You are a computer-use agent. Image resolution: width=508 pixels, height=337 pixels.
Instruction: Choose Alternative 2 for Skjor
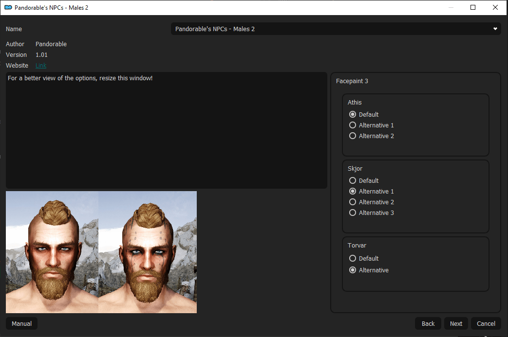tap(371, 202)
